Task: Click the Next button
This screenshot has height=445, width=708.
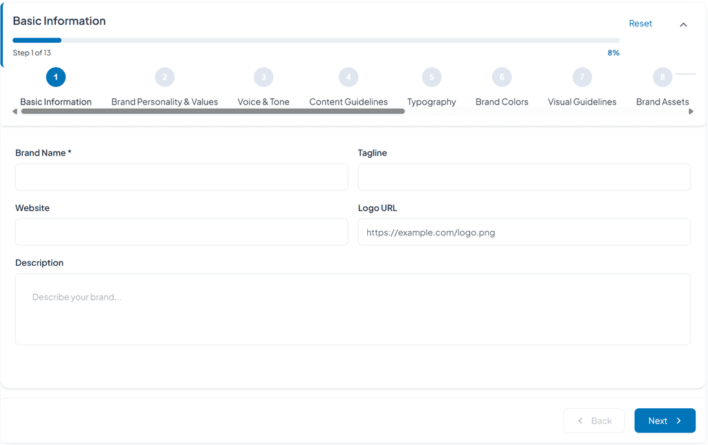Action: point(664,421)
